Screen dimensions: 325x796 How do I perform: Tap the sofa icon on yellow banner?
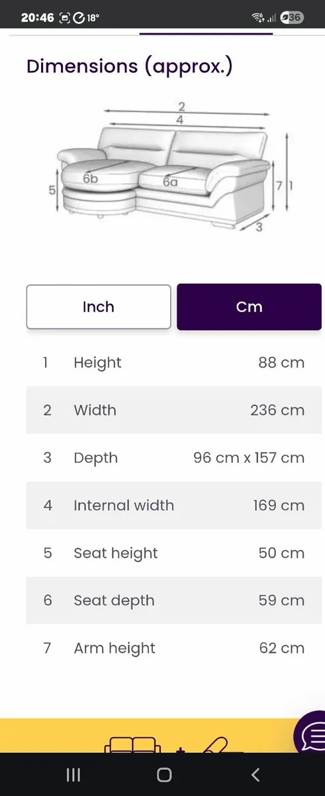[132, 744]
